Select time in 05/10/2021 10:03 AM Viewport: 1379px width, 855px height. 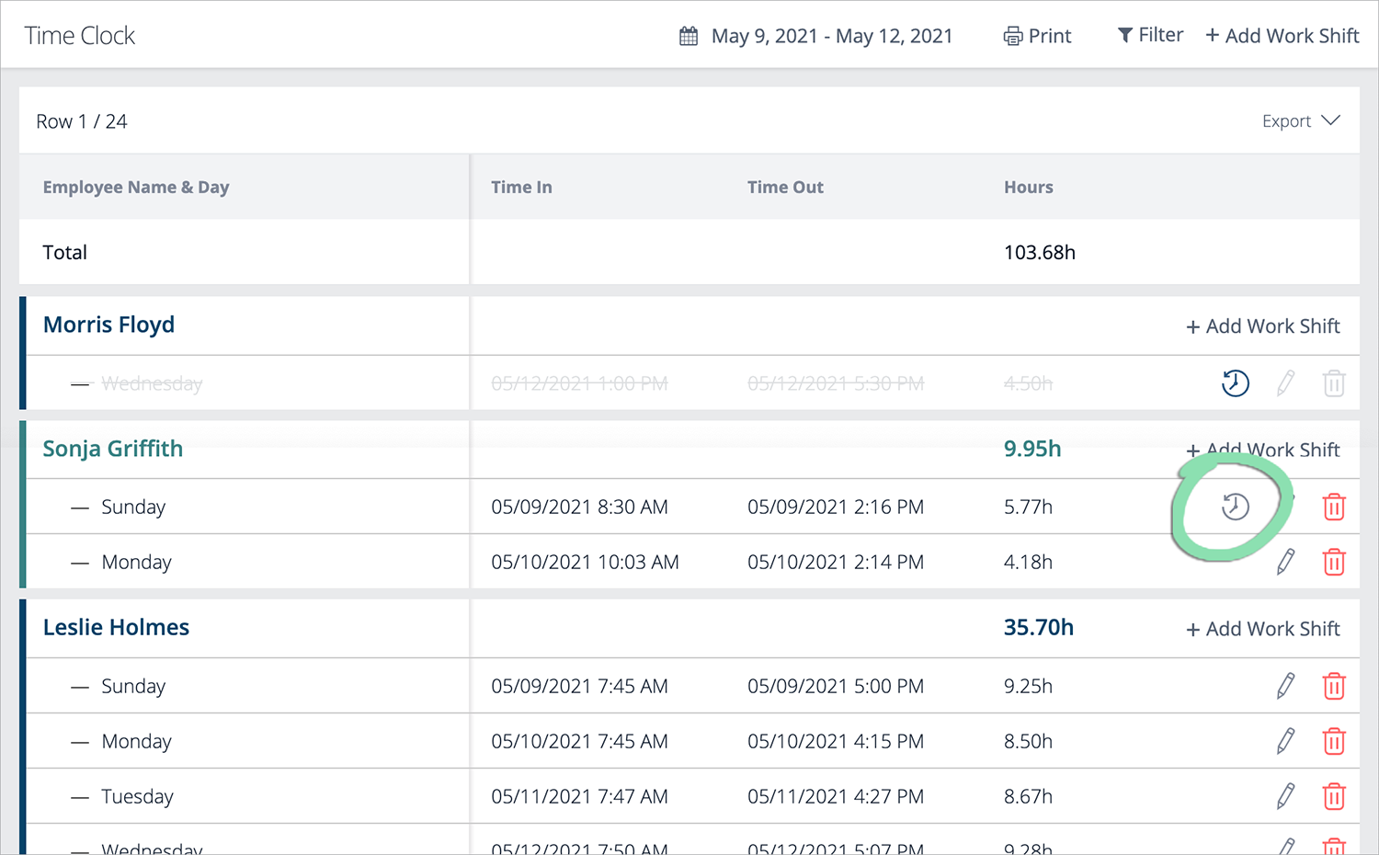pyautogui.click(x=585, y=562)
